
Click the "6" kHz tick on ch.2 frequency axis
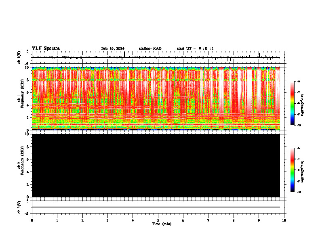28,159
